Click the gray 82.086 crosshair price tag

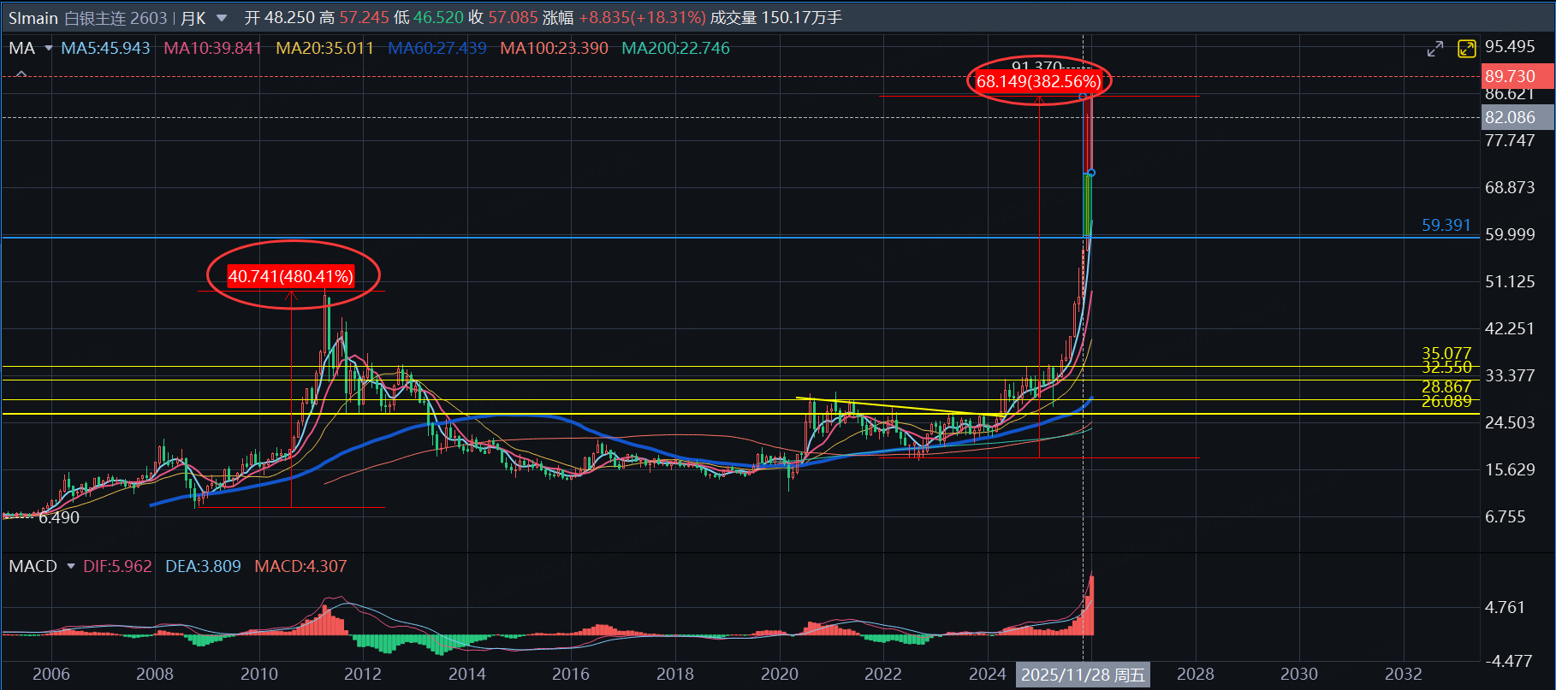1517,117
